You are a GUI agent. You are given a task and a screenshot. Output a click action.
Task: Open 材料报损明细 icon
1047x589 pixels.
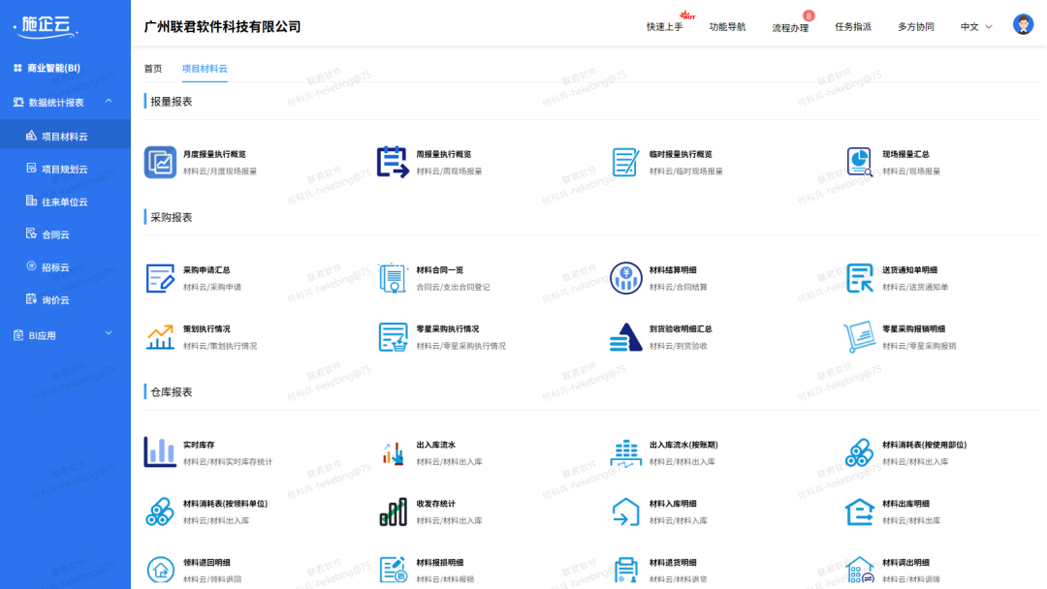click(x=393, y=571)
